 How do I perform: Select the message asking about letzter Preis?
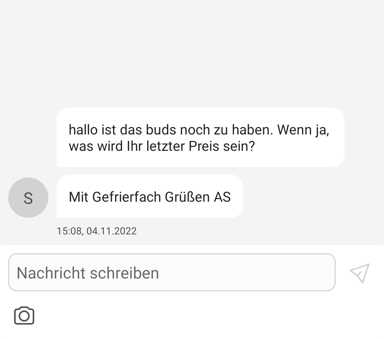200,137
